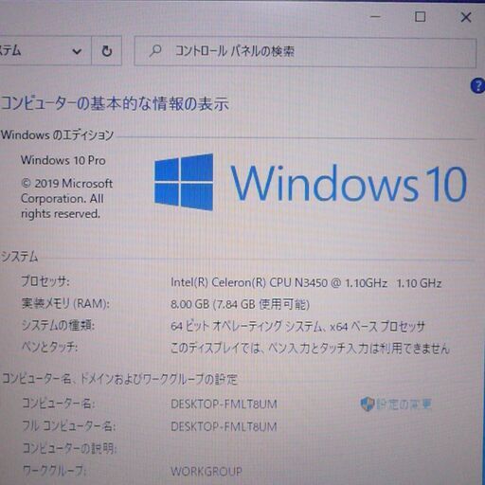Click the WORKGROUP value text
485x485 pixels.
pyautogui.click(x=207, y=472)
